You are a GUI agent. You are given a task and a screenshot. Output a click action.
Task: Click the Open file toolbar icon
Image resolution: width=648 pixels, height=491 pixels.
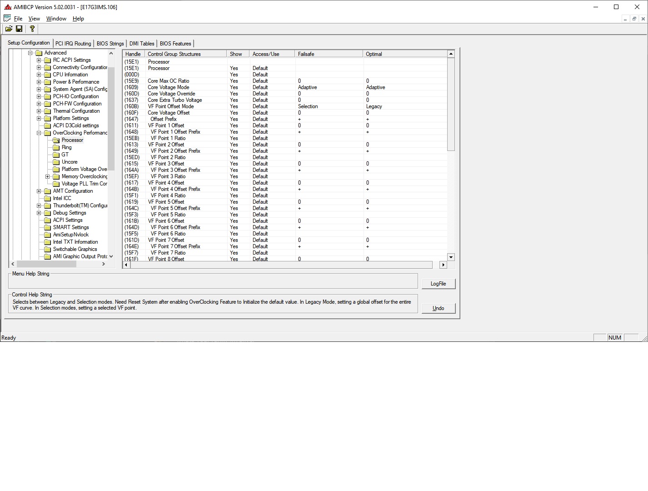(x=9, y=29)
